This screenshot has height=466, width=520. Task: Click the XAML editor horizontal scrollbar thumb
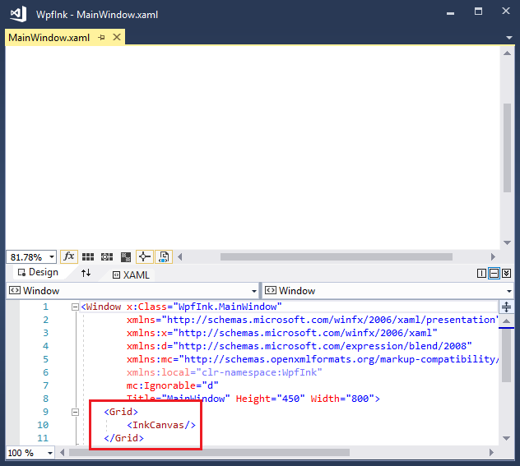[x=209, y=452]
